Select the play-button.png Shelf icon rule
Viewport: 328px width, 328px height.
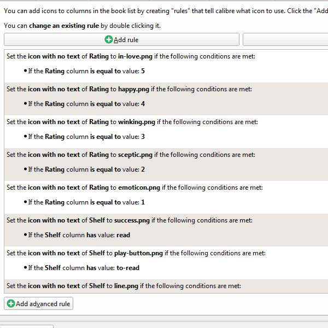(136, 253)
